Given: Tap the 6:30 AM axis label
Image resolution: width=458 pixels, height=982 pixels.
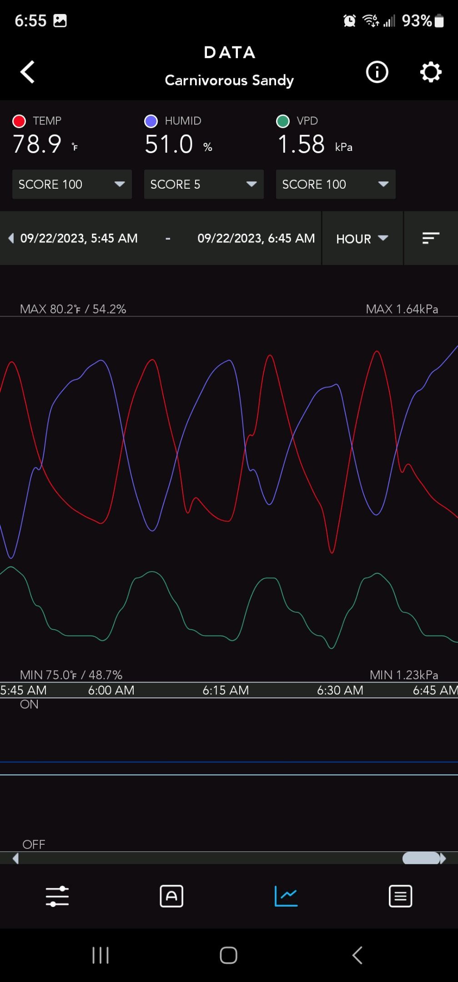Looking at the screenshot, I should [x=340, y=690].
